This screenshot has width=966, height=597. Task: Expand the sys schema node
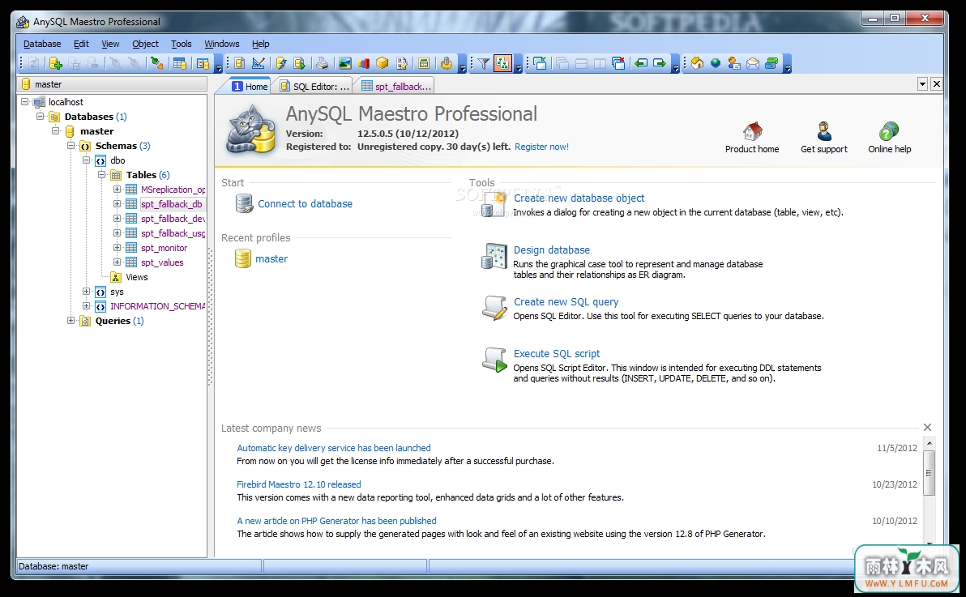(x=86, y=292)
